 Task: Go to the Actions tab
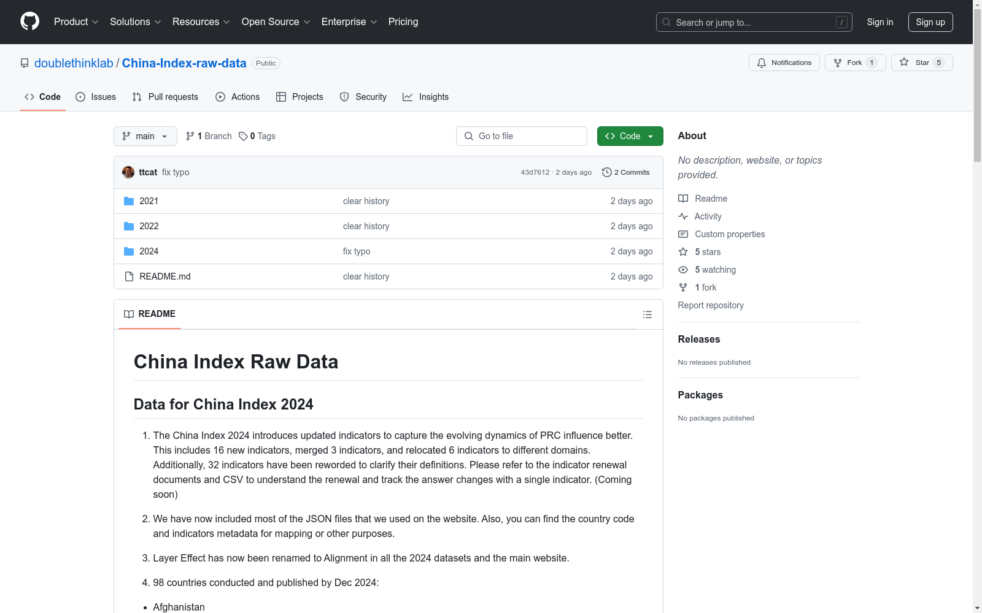pyautogui.click(x=238, y=97)
